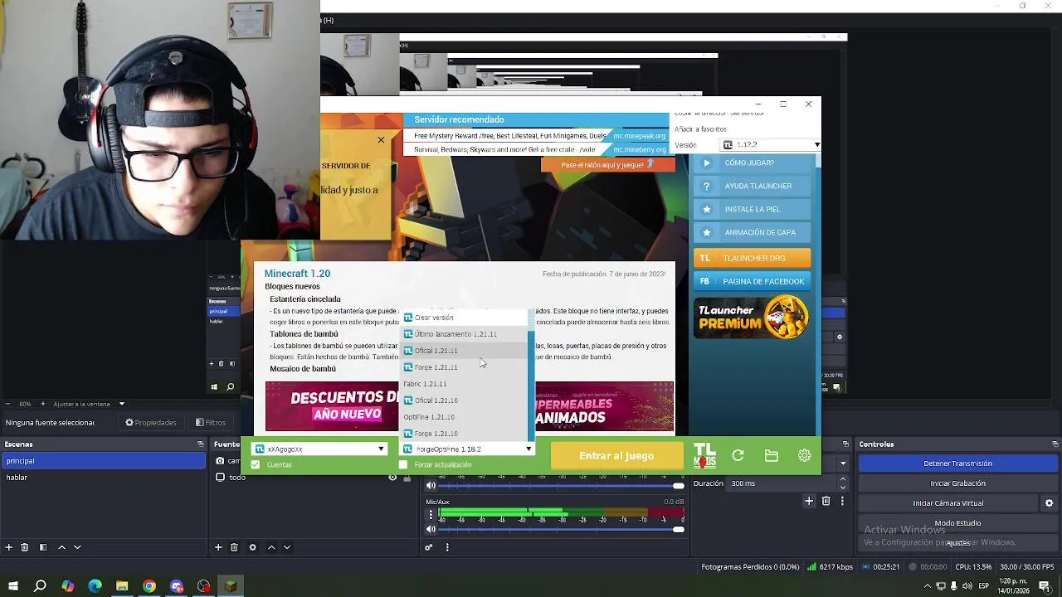1062x597 pixels.
Task: Pick 'Forge 1.21.11' from version list
Action: (465, 367)
